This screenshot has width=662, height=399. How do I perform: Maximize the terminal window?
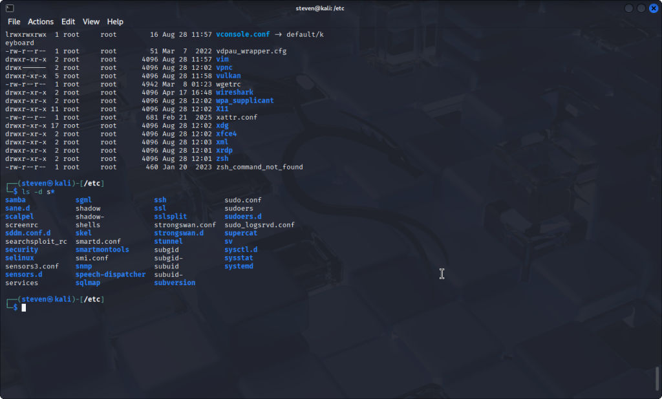(x=641, y=8)
